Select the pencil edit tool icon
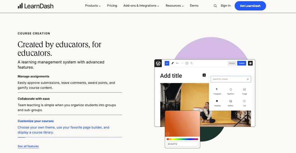 click(x=173, y=63)
